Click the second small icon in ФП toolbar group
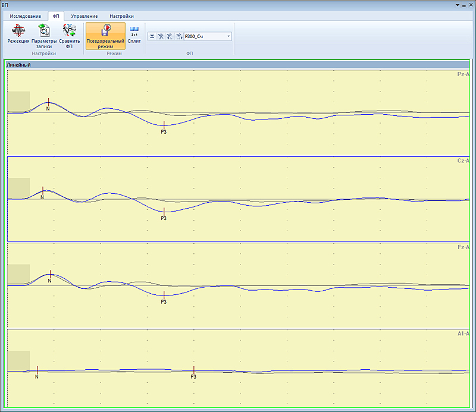The width and height of the screenshot is (476, 412). (x=161, y=36)
